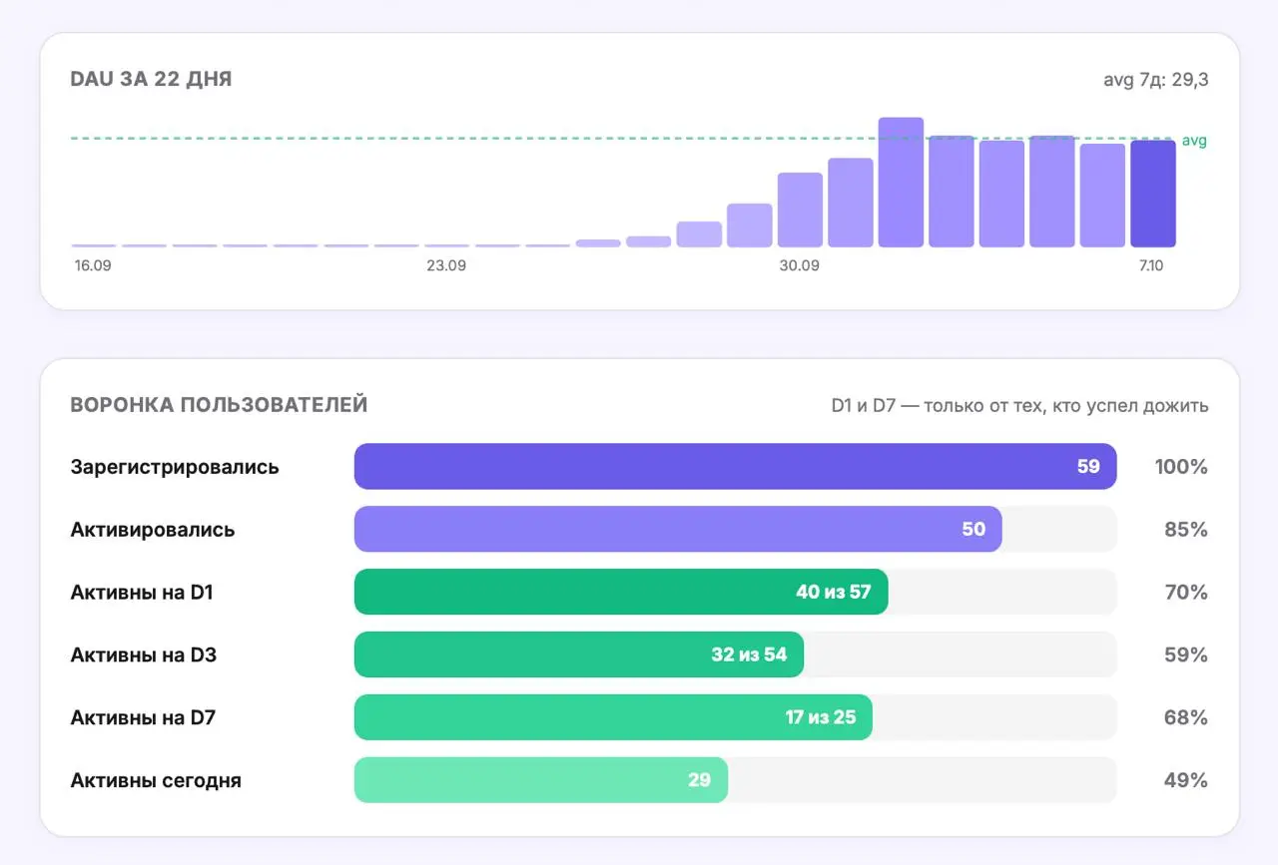Click the tallest bar in the DAU chart
Screen dimensions: 1278x865
[x=901, y=183]
